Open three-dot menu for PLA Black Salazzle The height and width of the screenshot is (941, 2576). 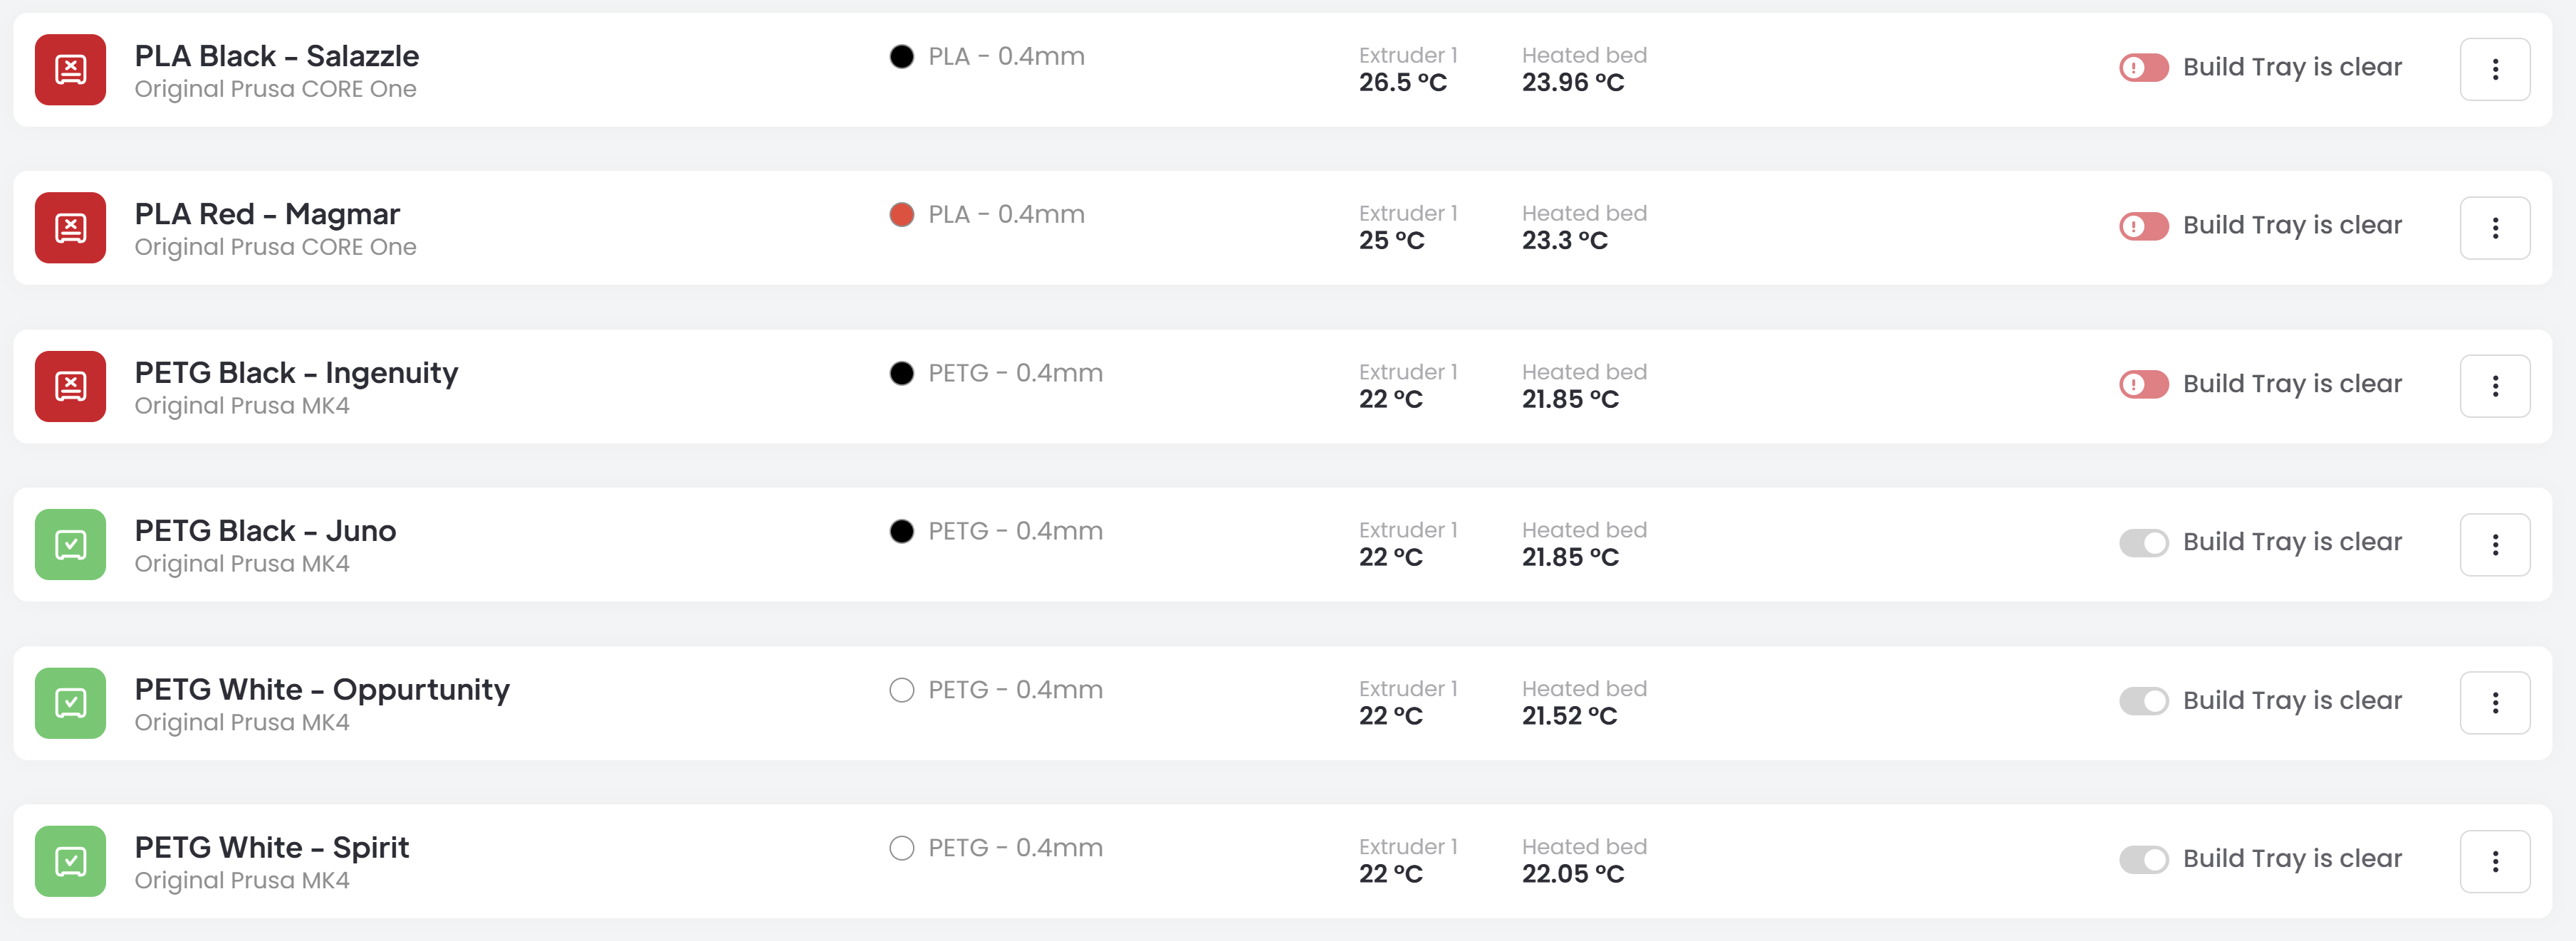2494,70
